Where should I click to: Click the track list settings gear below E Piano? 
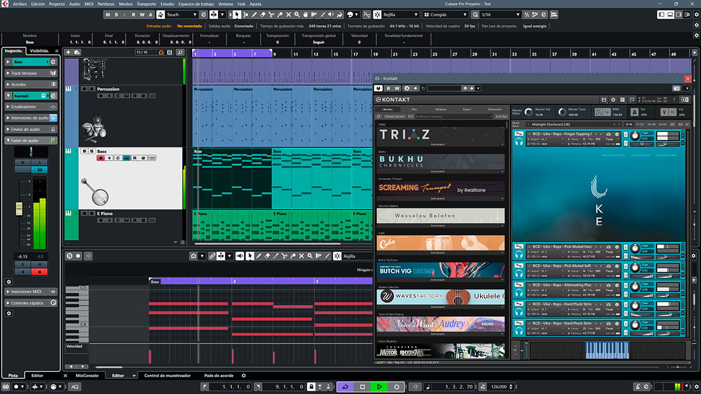coord(183,242)
